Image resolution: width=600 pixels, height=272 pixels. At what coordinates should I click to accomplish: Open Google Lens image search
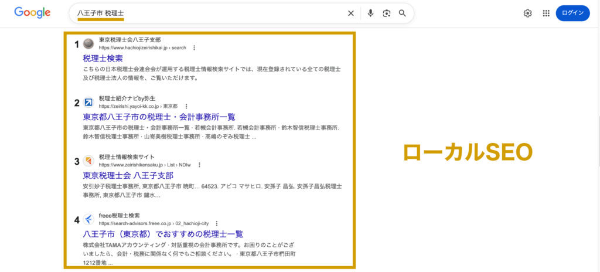pos(386,13)
